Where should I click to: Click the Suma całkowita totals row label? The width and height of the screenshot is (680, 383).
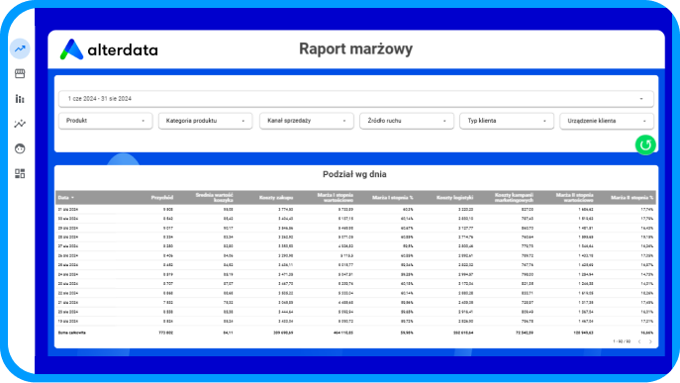point(72,333)
